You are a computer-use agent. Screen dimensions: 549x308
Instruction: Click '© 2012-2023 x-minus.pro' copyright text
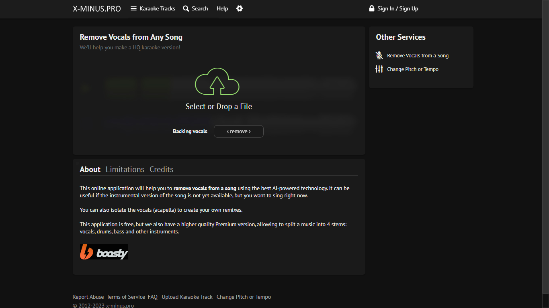coord(103,306)
